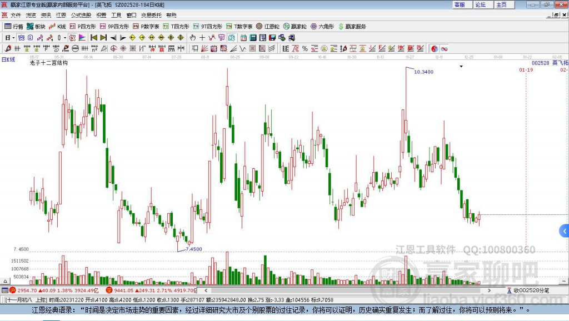Move chart left black arrow
The height and width of the screenshot is (321, 569).
(x=113, y=38)
